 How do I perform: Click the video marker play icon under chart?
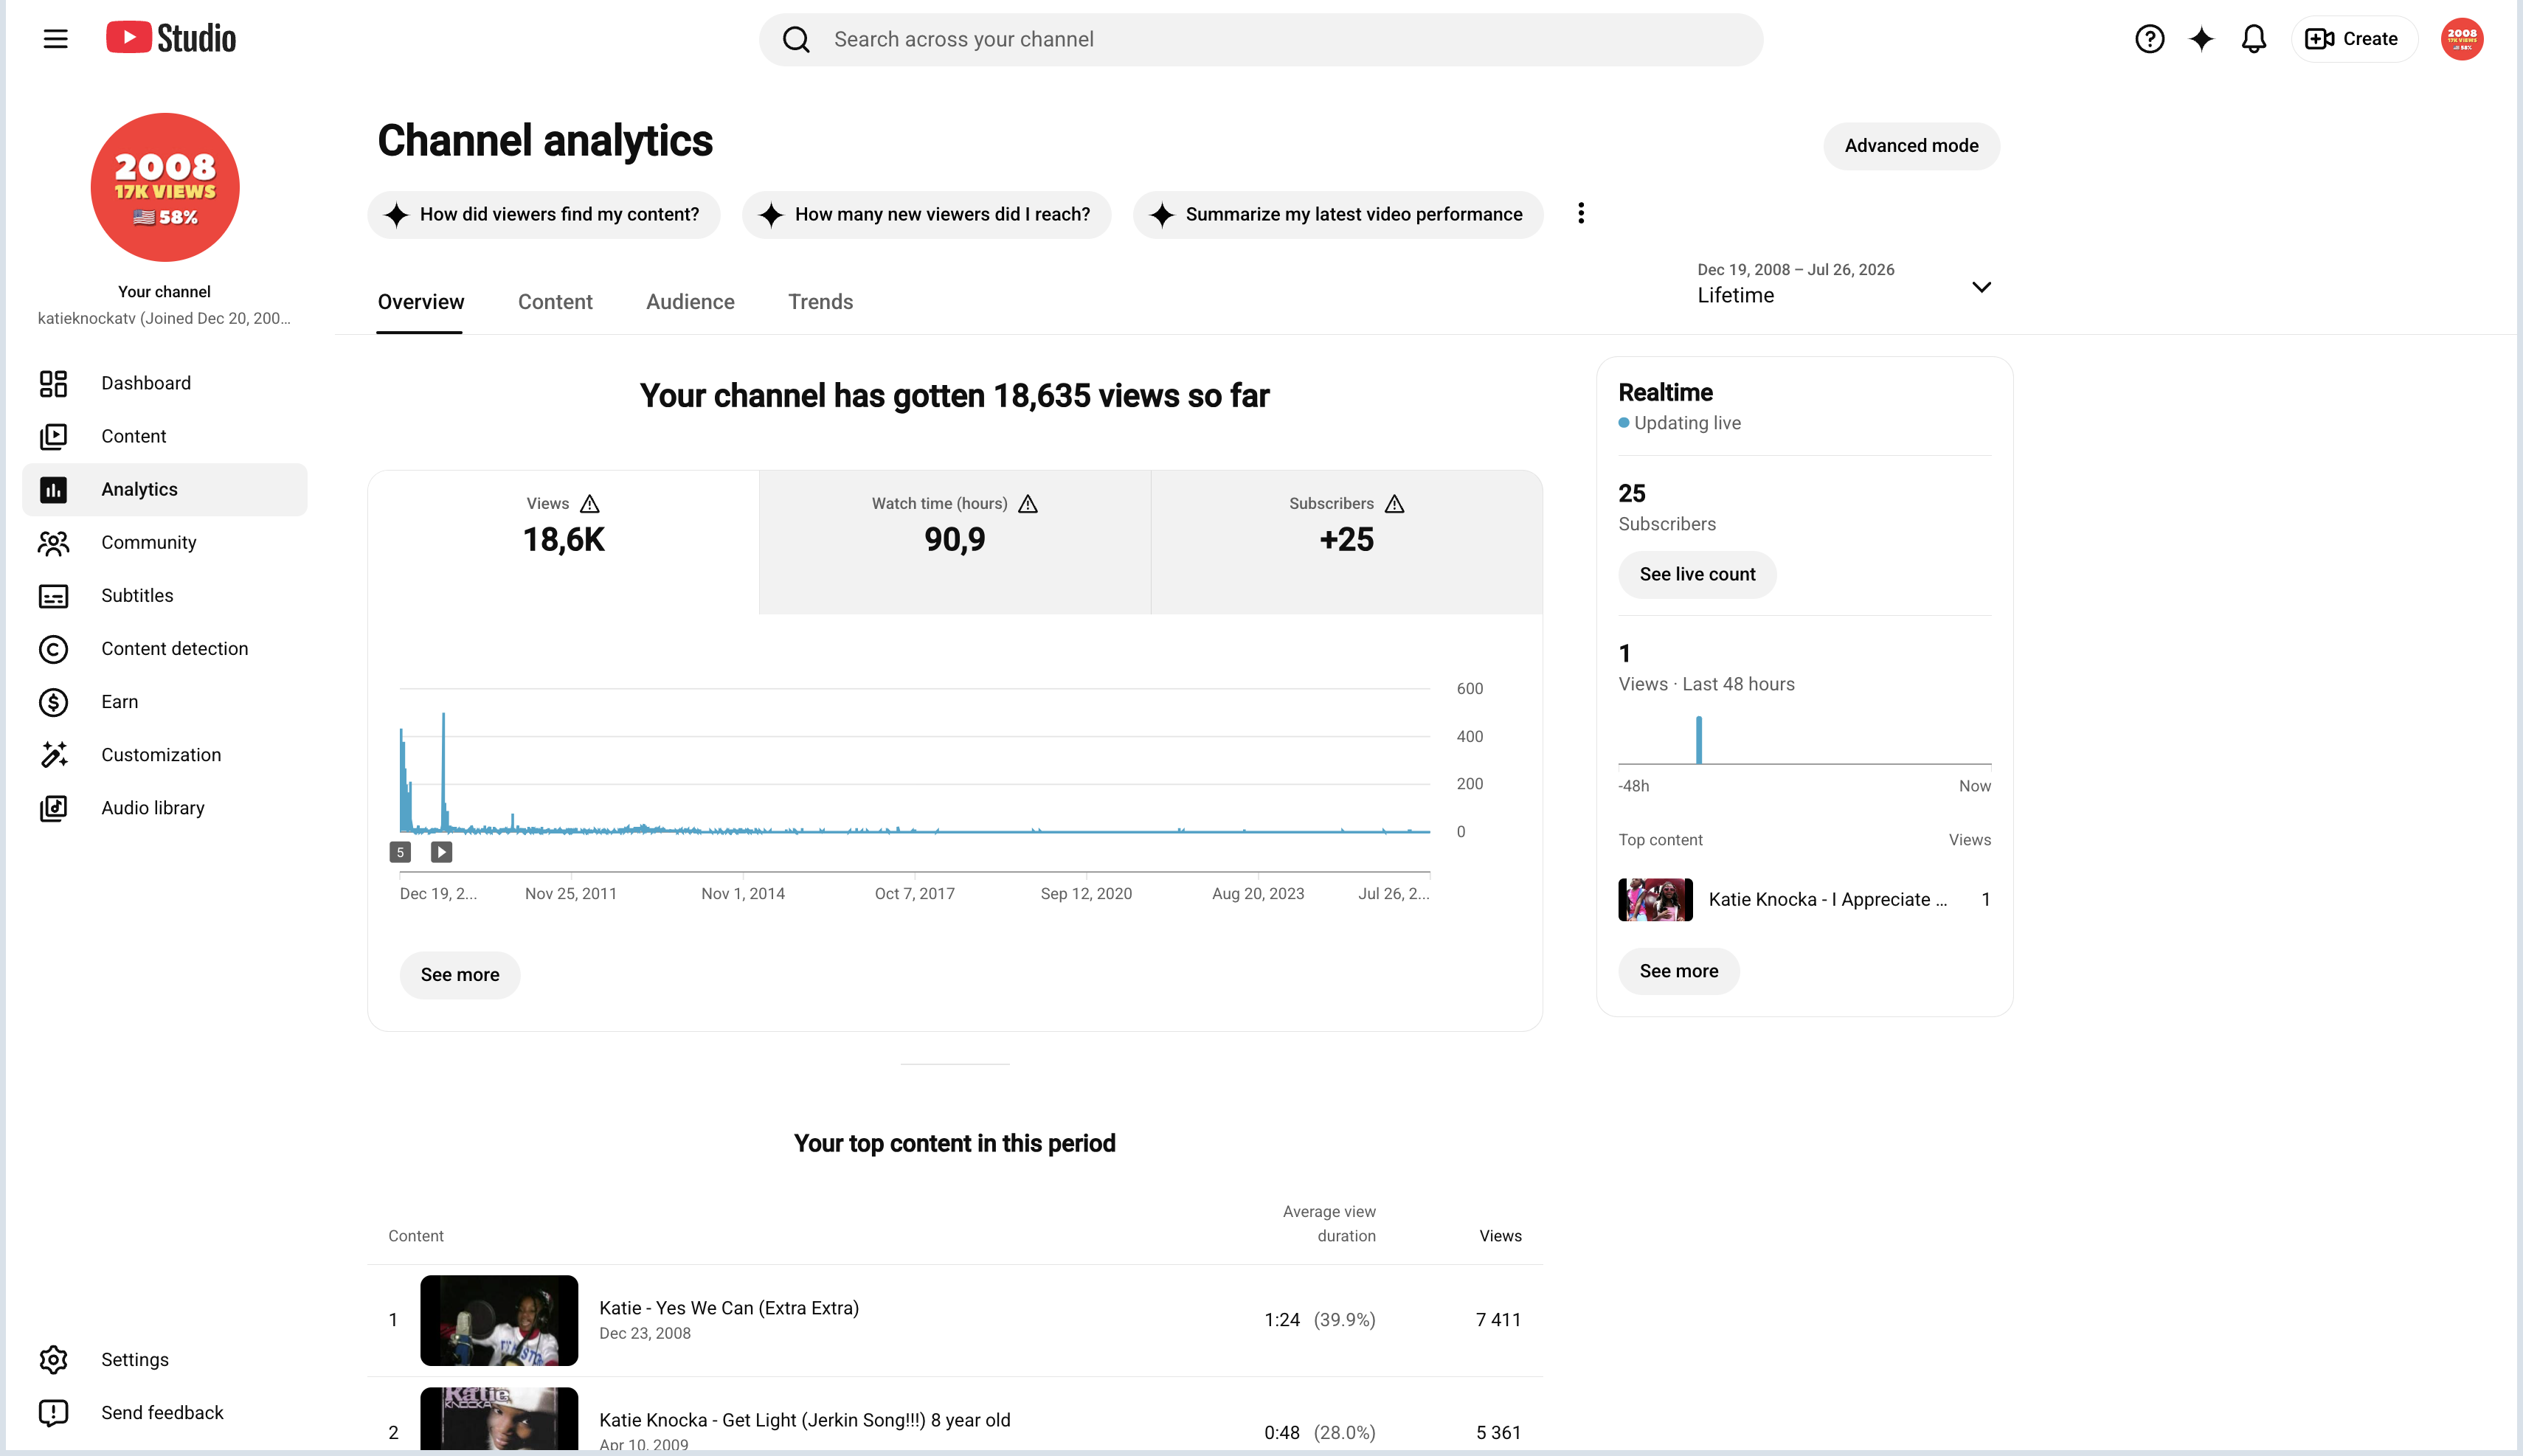441,852
